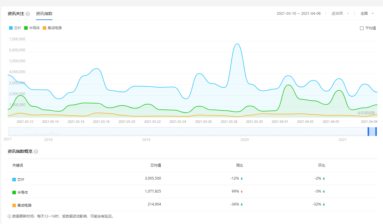Click the 芯片 blue square in overview table
This screenshot has height=224, width=383.
(x=14, y=180)
